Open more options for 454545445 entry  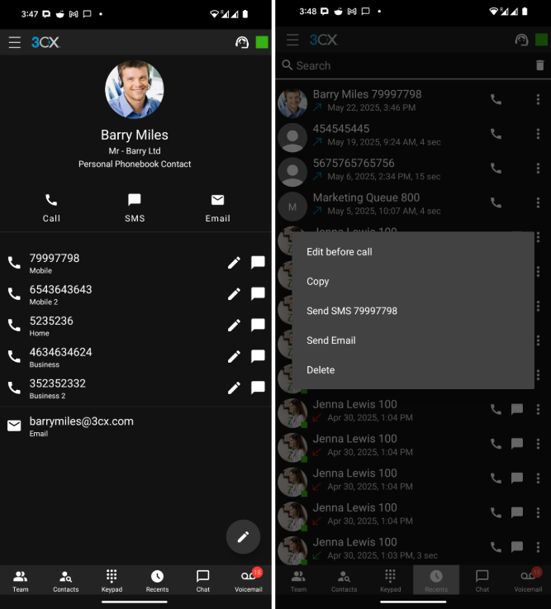pos(538,134)
